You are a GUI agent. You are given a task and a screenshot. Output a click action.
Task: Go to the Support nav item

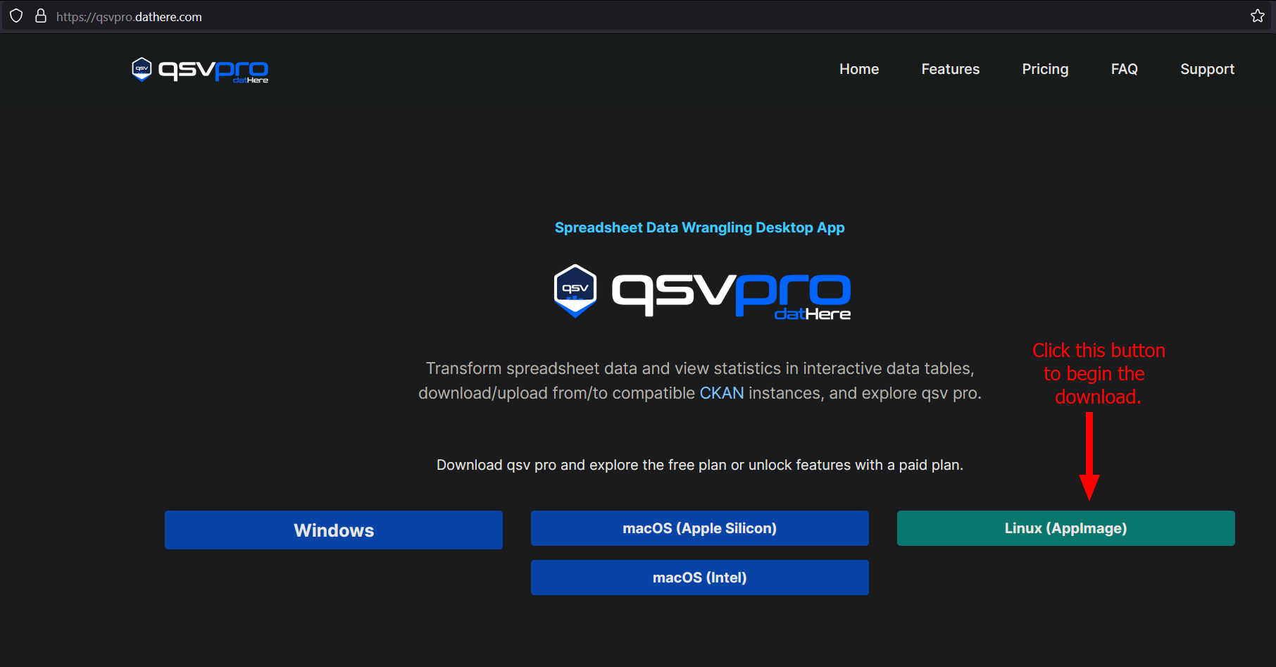click(1207, 69)
